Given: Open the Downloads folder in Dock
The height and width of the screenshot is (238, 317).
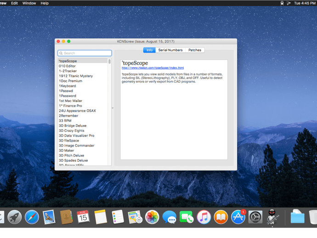Looking at the screenshot, I should pyautogui.click(x=297, y=217).
